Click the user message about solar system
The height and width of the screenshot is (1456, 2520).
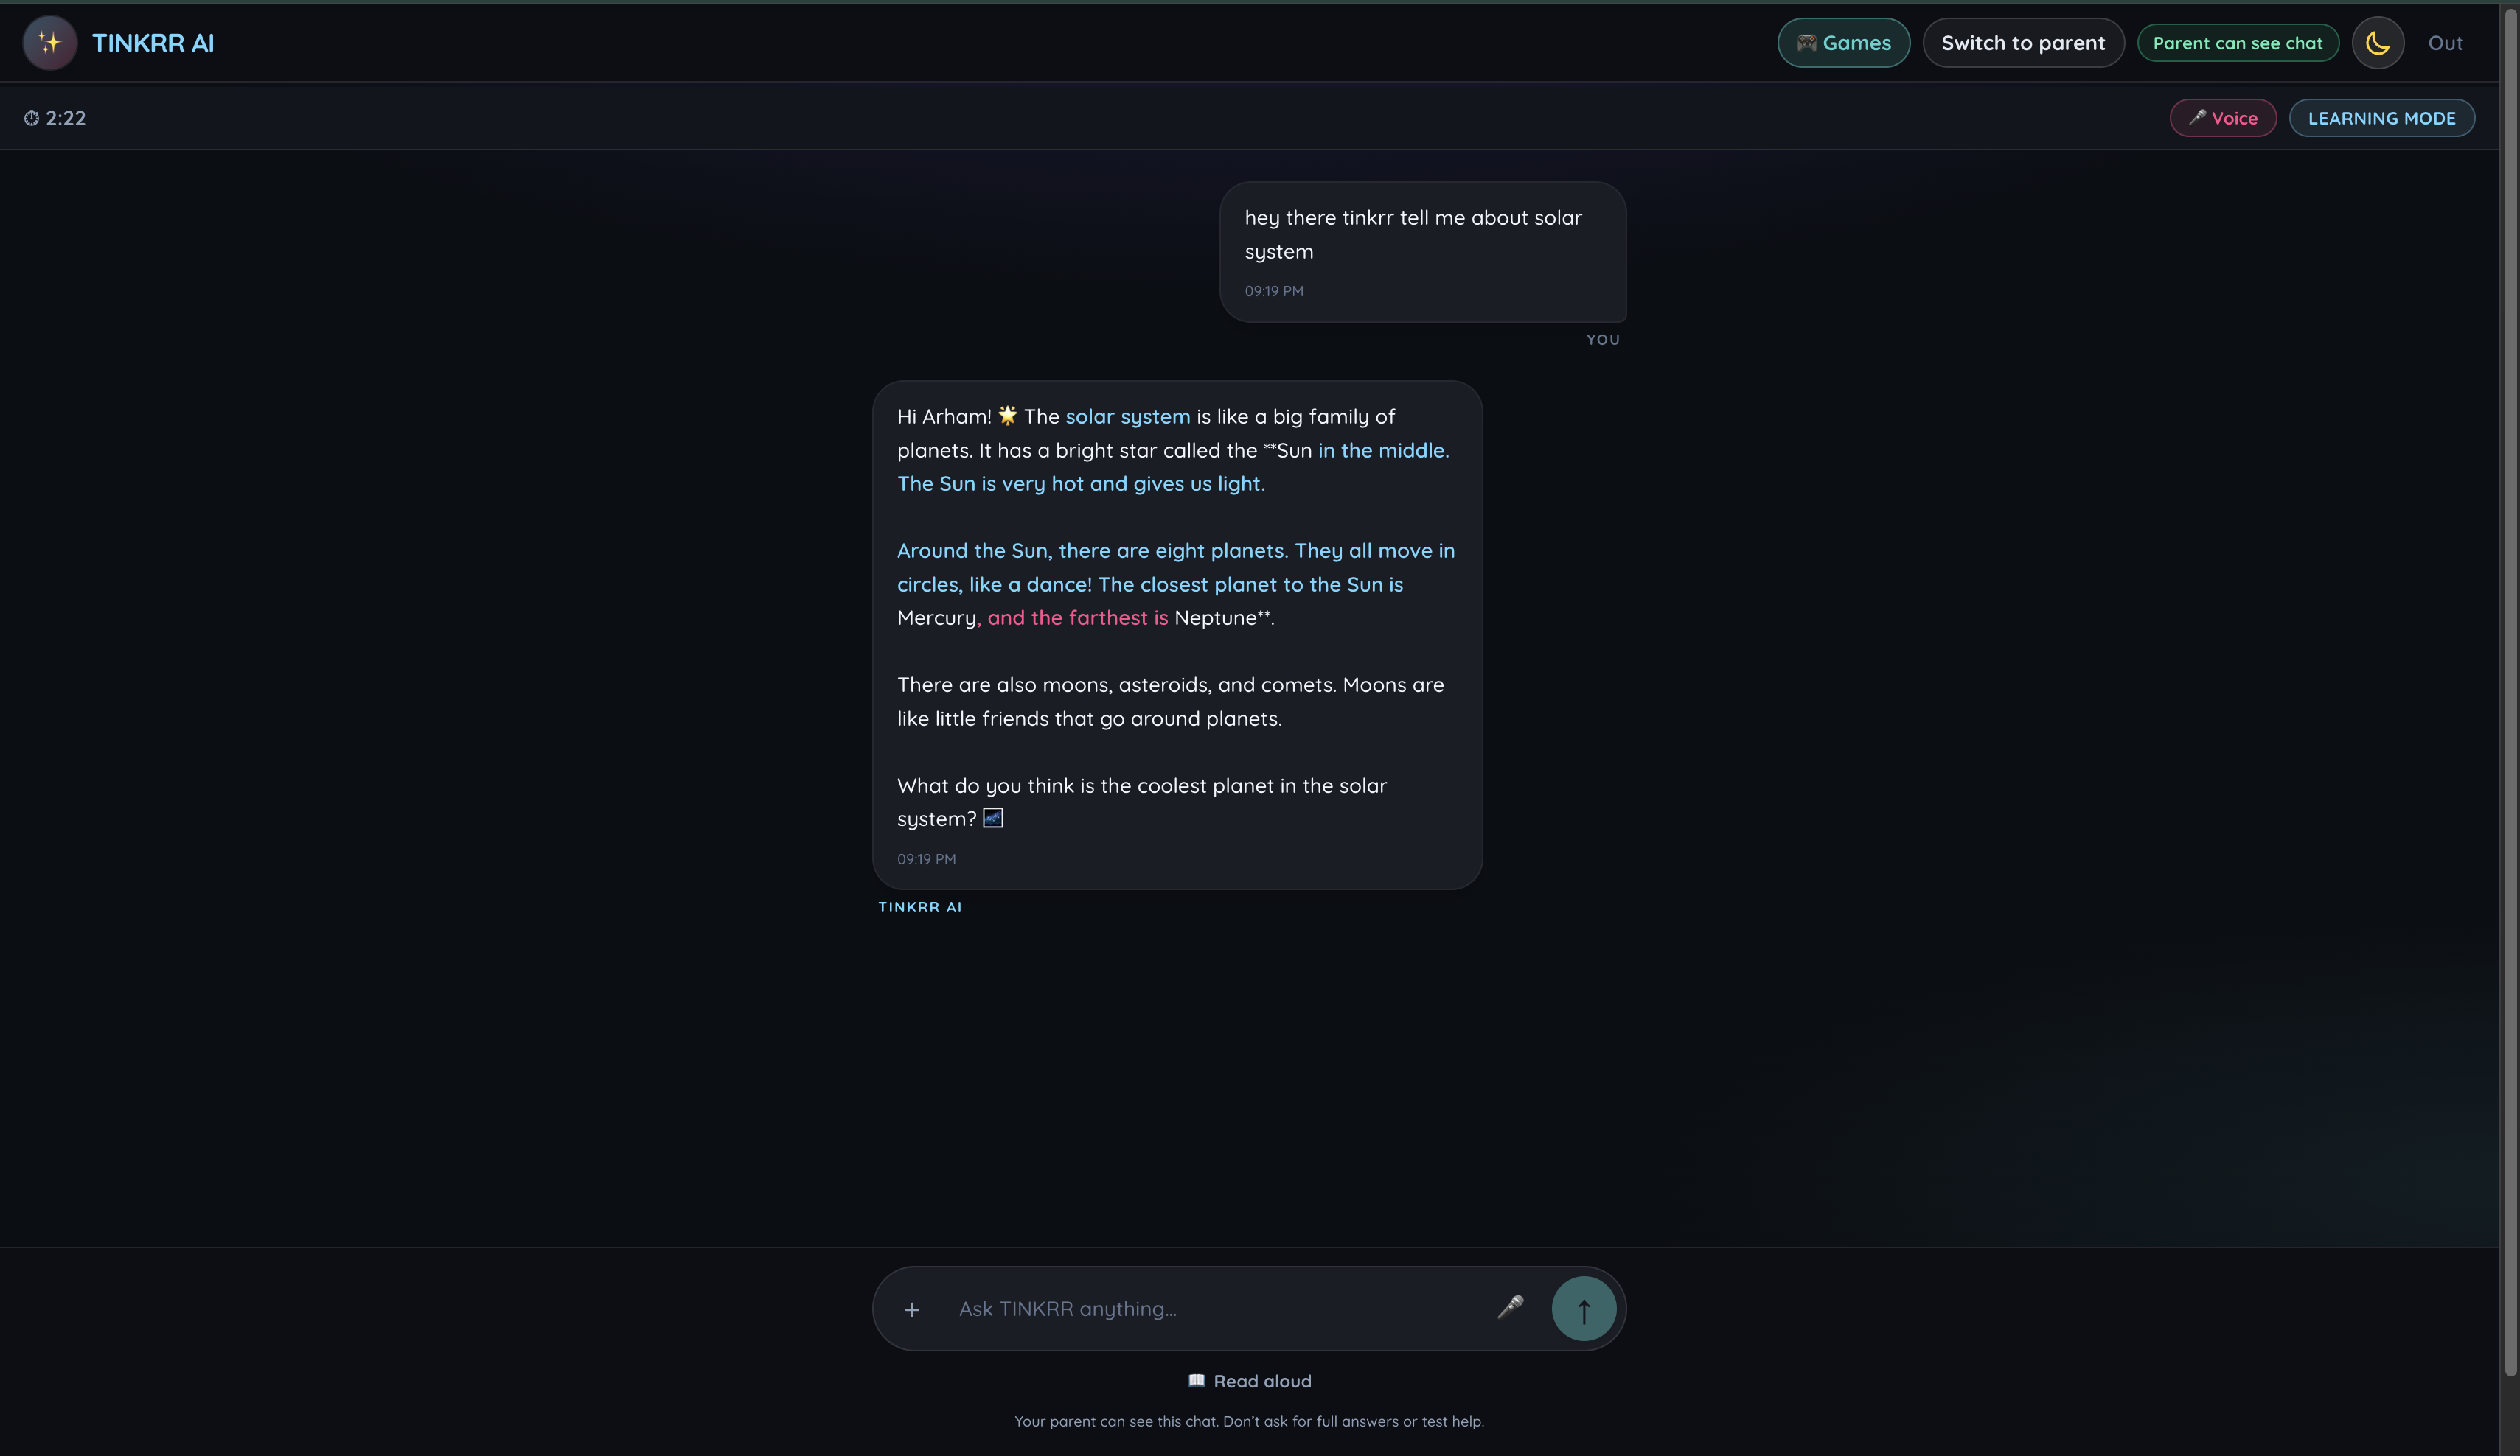point(1422,252)
